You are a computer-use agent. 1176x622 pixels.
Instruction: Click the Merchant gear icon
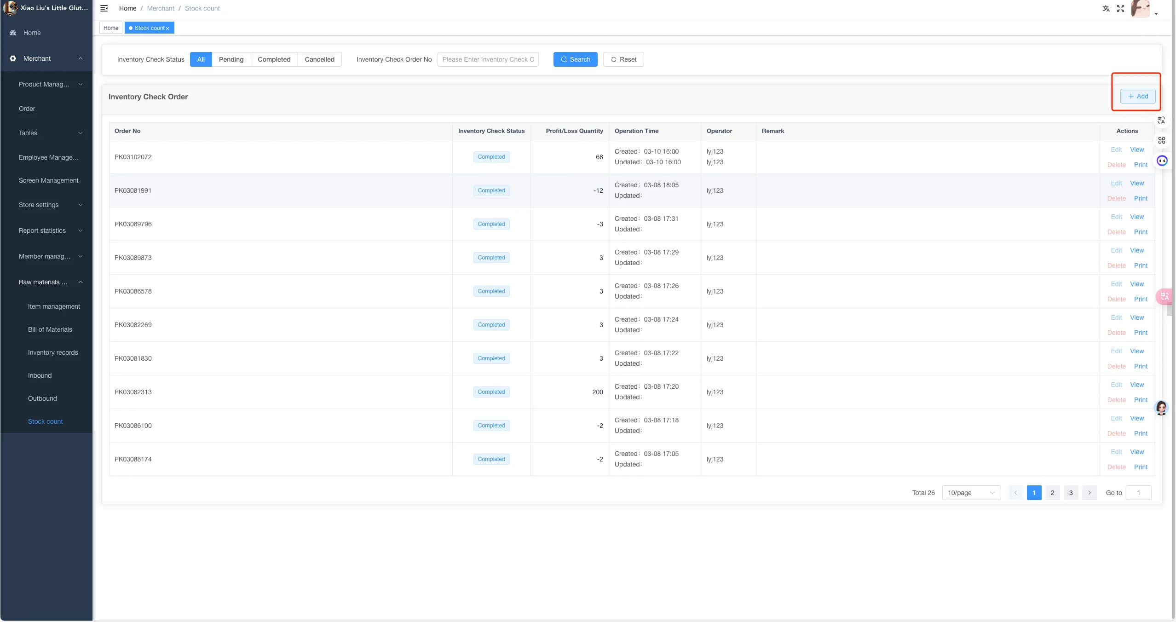[x=13, y=58]
